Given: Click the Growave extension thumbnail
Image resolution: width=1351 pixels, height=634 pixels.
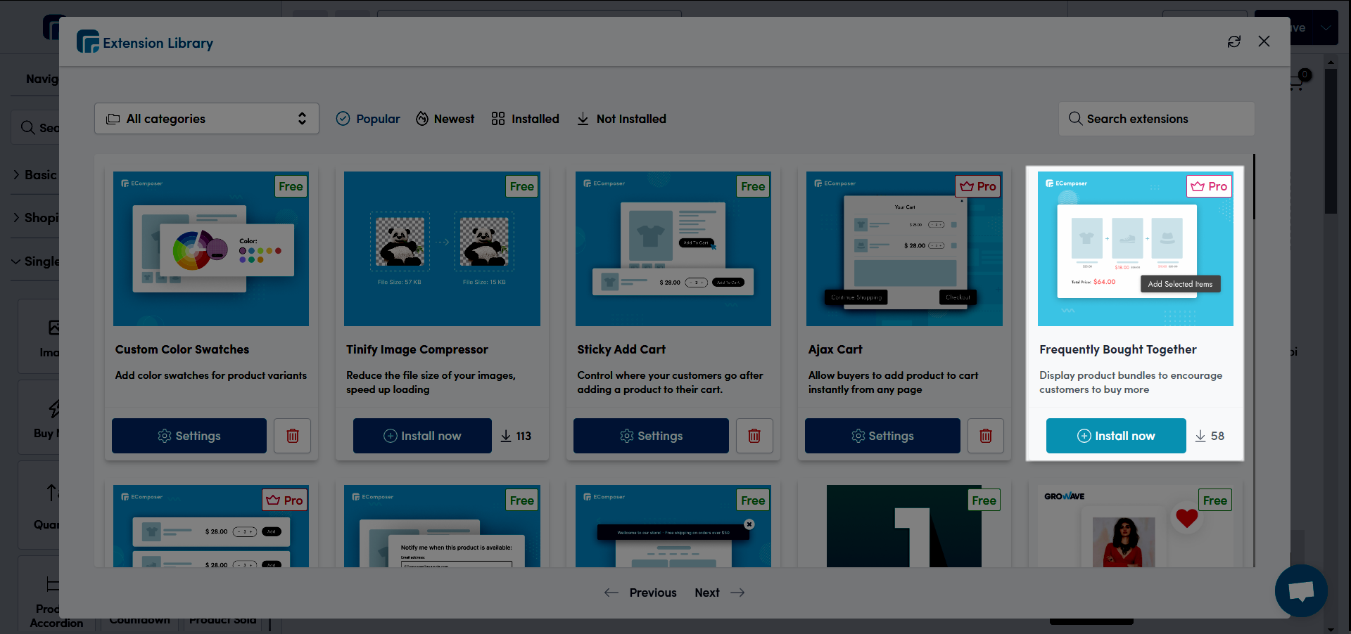Looking at the screenshot, I should [x=1136, y=526].
